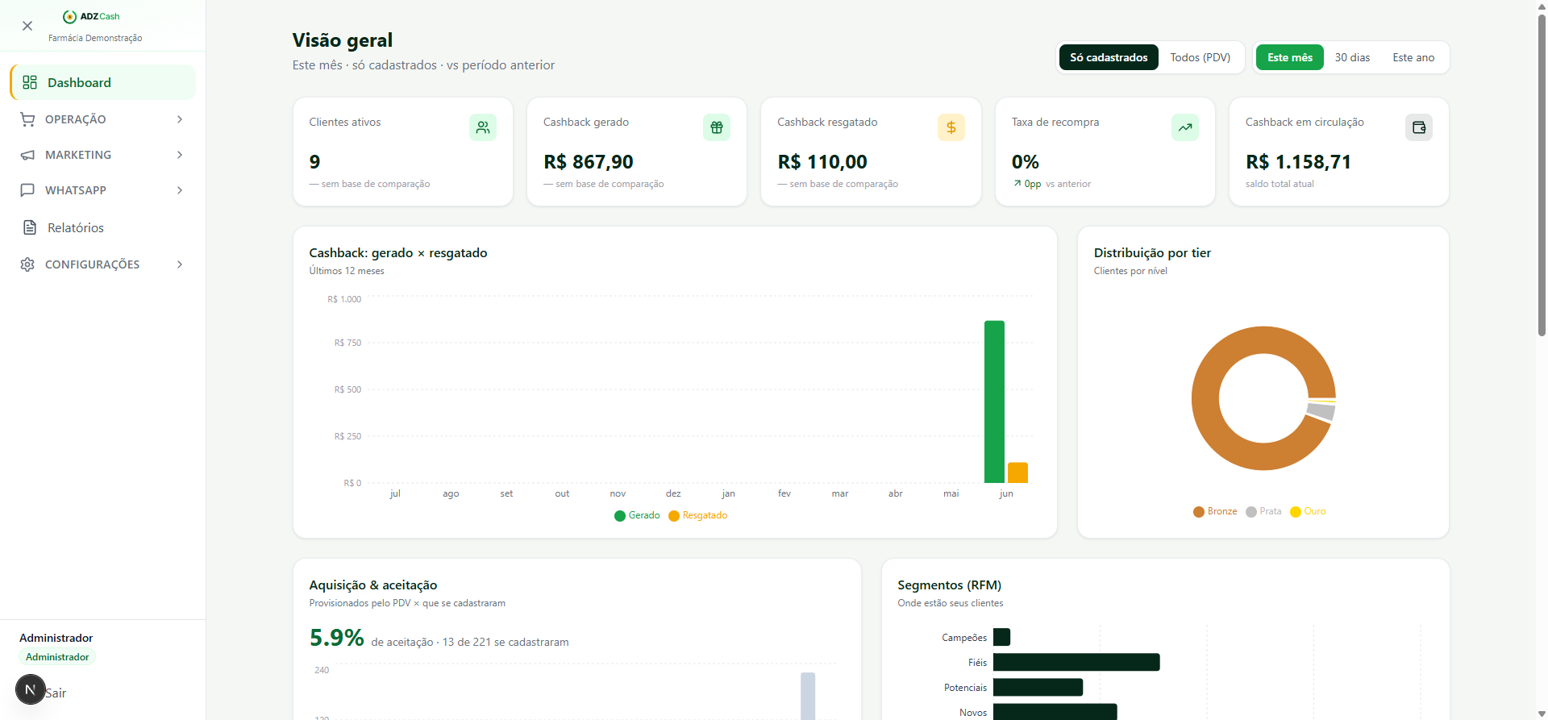Switch to Todos (PDV) filter
This screenshot has height=720, width=1548.
1200,57
